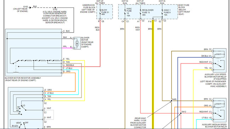Click resistor terminal F LT BLU label
Screen dimensions: 230x129
coord(68,68)
